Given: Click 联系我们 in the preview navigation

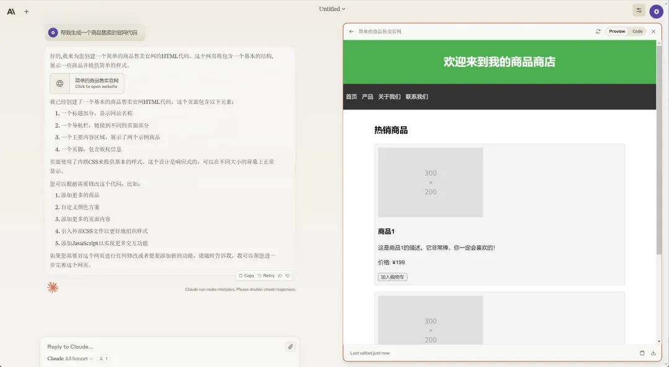Looking at the screenshot, I should click(417, 97).
